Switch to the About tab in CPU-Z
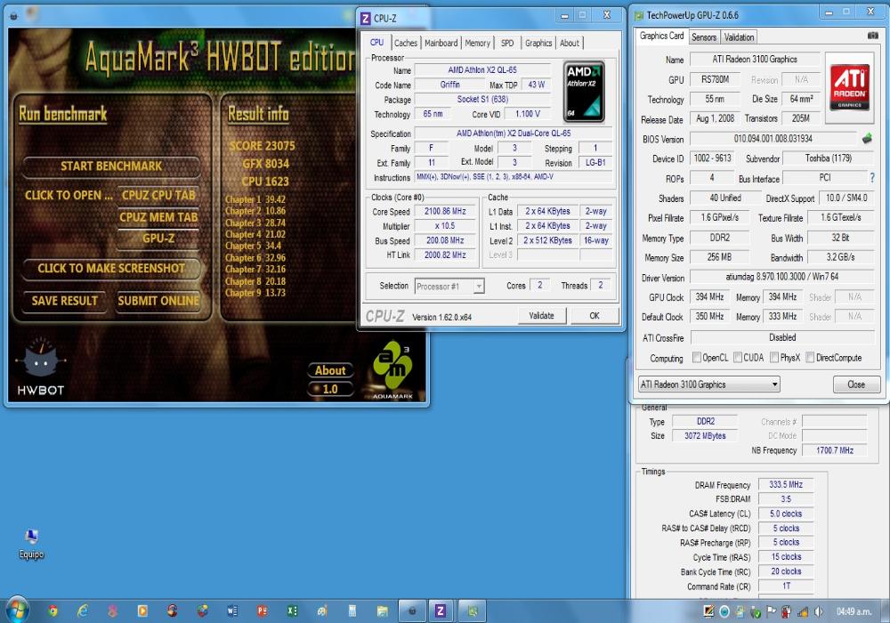Image resolution: width=890 pixels, height=623 pixels. click(570, 43)
